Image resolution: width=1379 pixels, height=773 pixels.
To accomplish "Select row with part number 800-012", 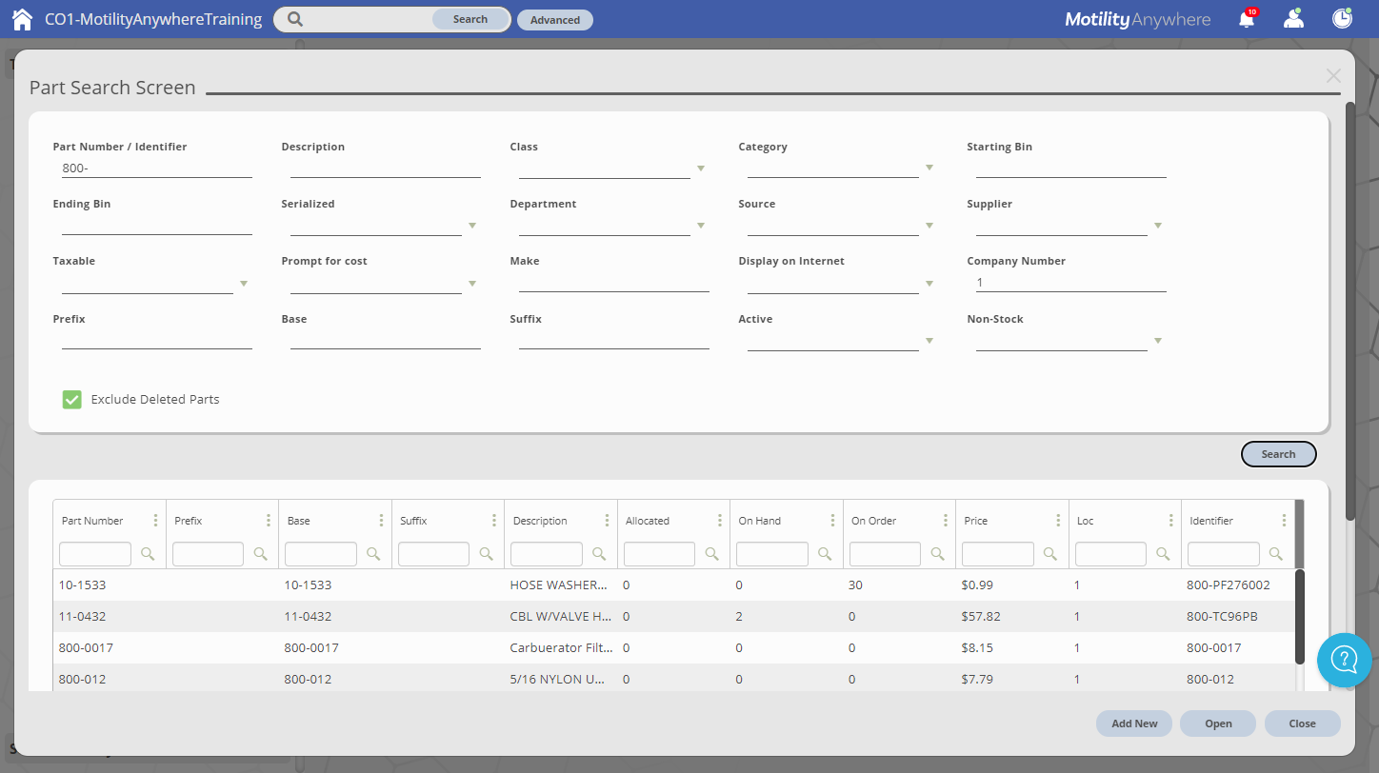I will point(673,678).
